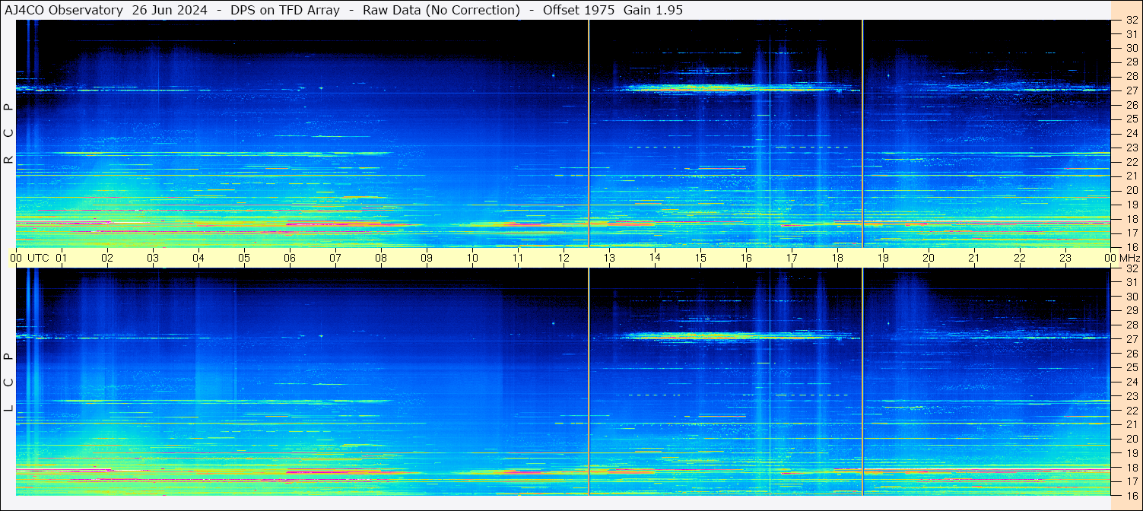Click the MHz unit label

coord(1129,258)
